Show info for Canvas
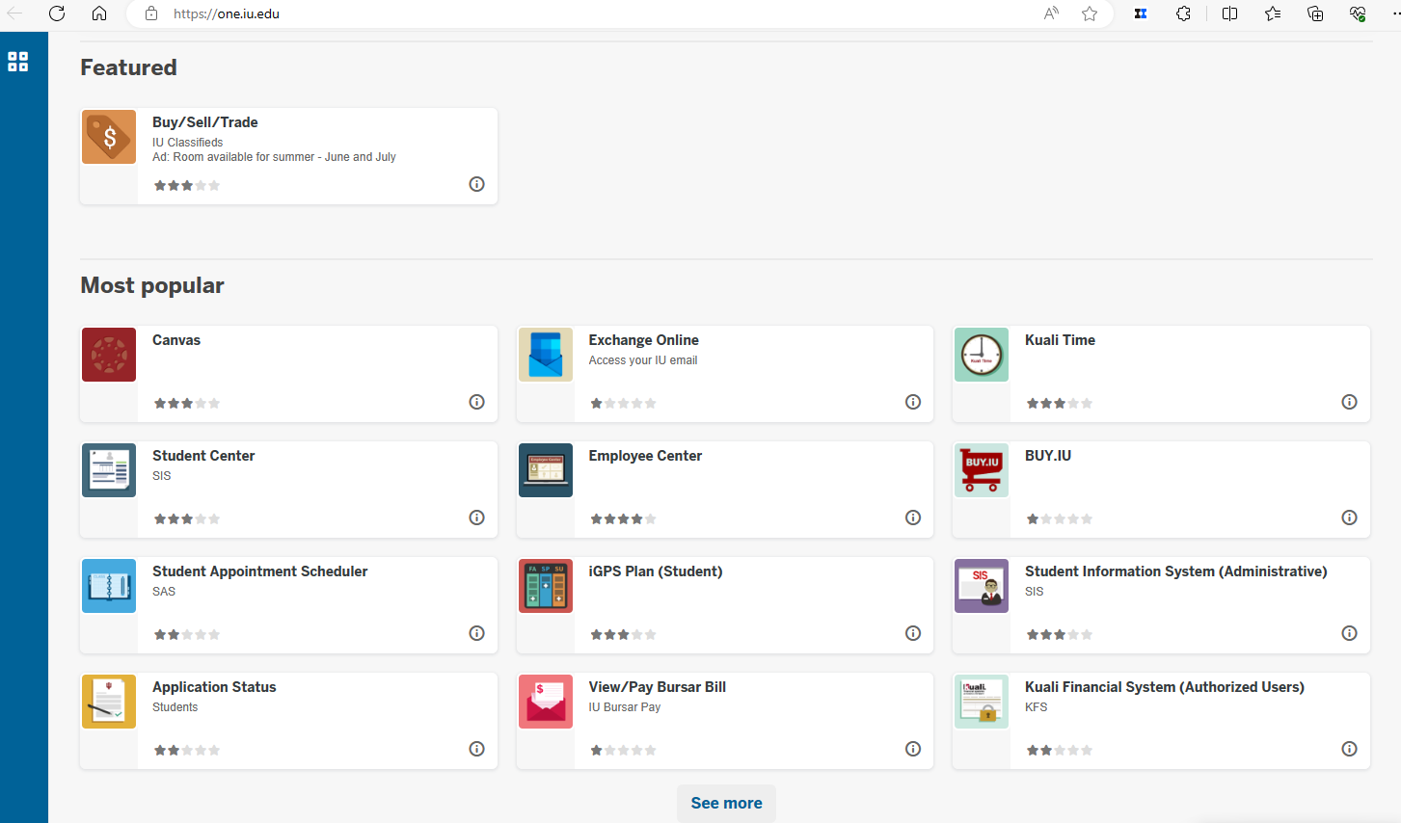Image resolution: width=1401 pixels, height=823 pixels. (476, 402)
